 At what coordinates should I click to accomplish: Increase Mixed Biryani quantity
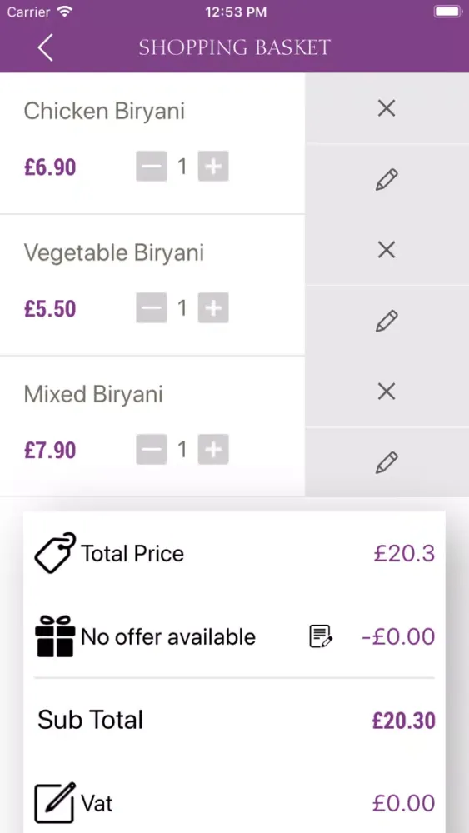click(x=213, y=450)
